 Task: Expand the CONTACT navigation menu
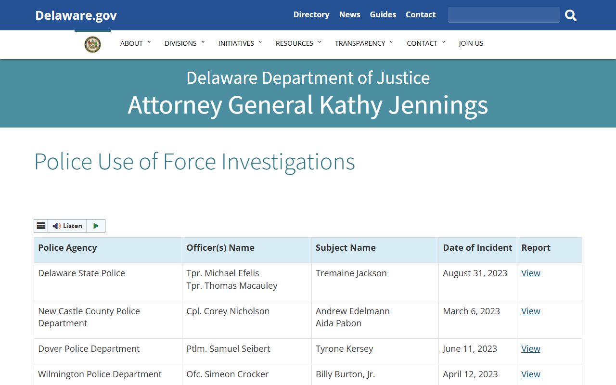click(x=426, y=43)
